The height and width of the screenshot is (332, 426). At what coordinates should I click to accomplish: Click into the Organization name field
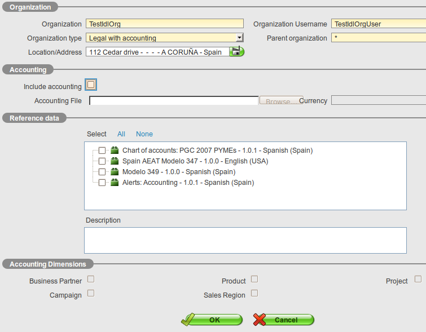point(165,24)
